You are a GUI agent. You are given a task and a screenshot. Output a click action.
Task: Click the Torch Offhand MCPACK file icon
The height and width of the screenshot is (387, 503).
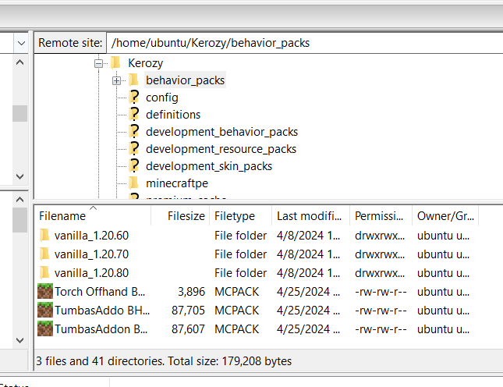[x=45, y=292]
